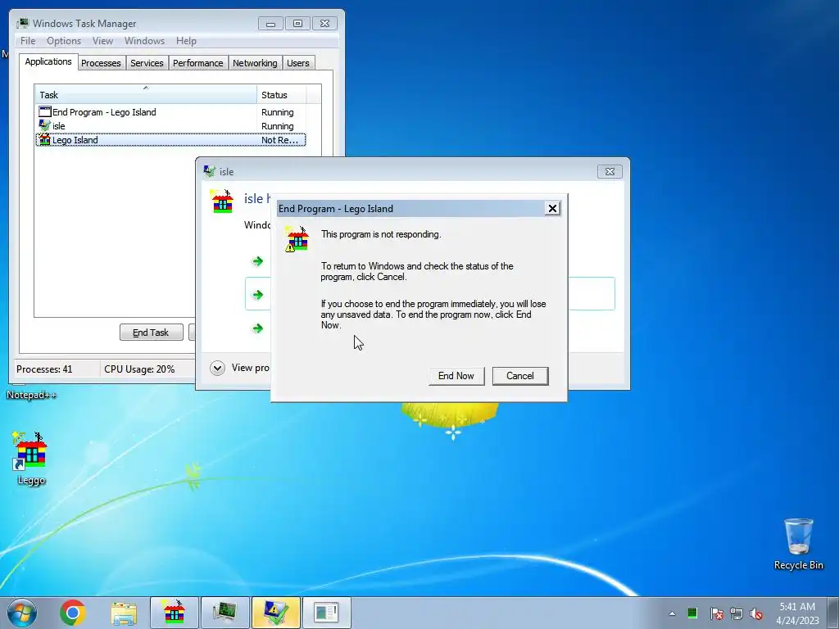Image resolution: width=839 pixels, height=629 pixels.
Task: Click the muted volume tray icon
Action: coord(756,613)
